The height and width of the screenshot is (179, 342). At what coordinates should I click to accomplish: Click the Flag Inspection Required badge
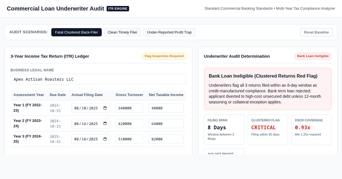tap(164, 56)
